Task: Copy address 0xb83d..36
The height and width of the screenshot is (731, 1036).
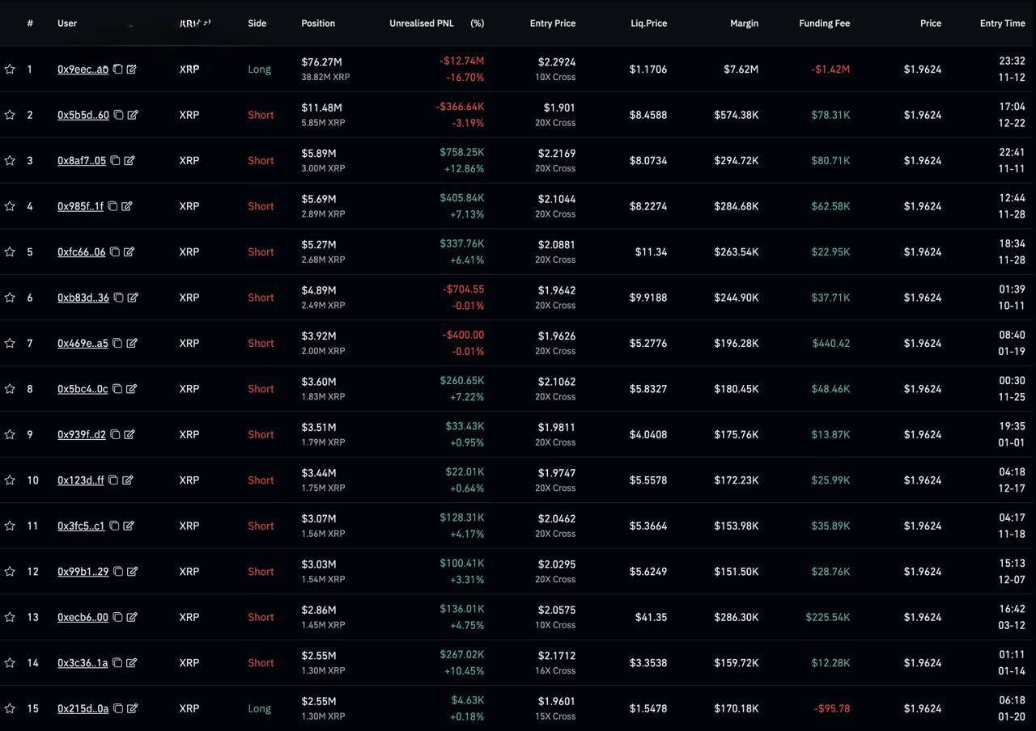Action: click(118, 298)
